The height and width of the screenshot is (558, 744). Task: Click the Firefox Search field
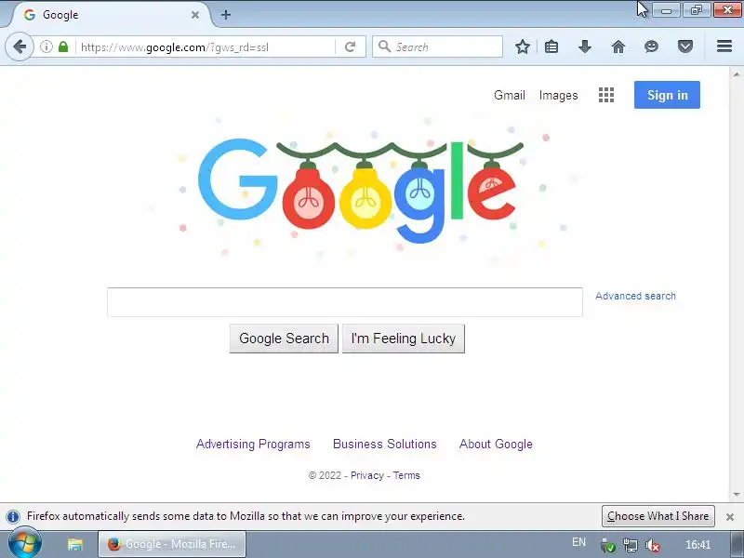(x=437, y=46)
